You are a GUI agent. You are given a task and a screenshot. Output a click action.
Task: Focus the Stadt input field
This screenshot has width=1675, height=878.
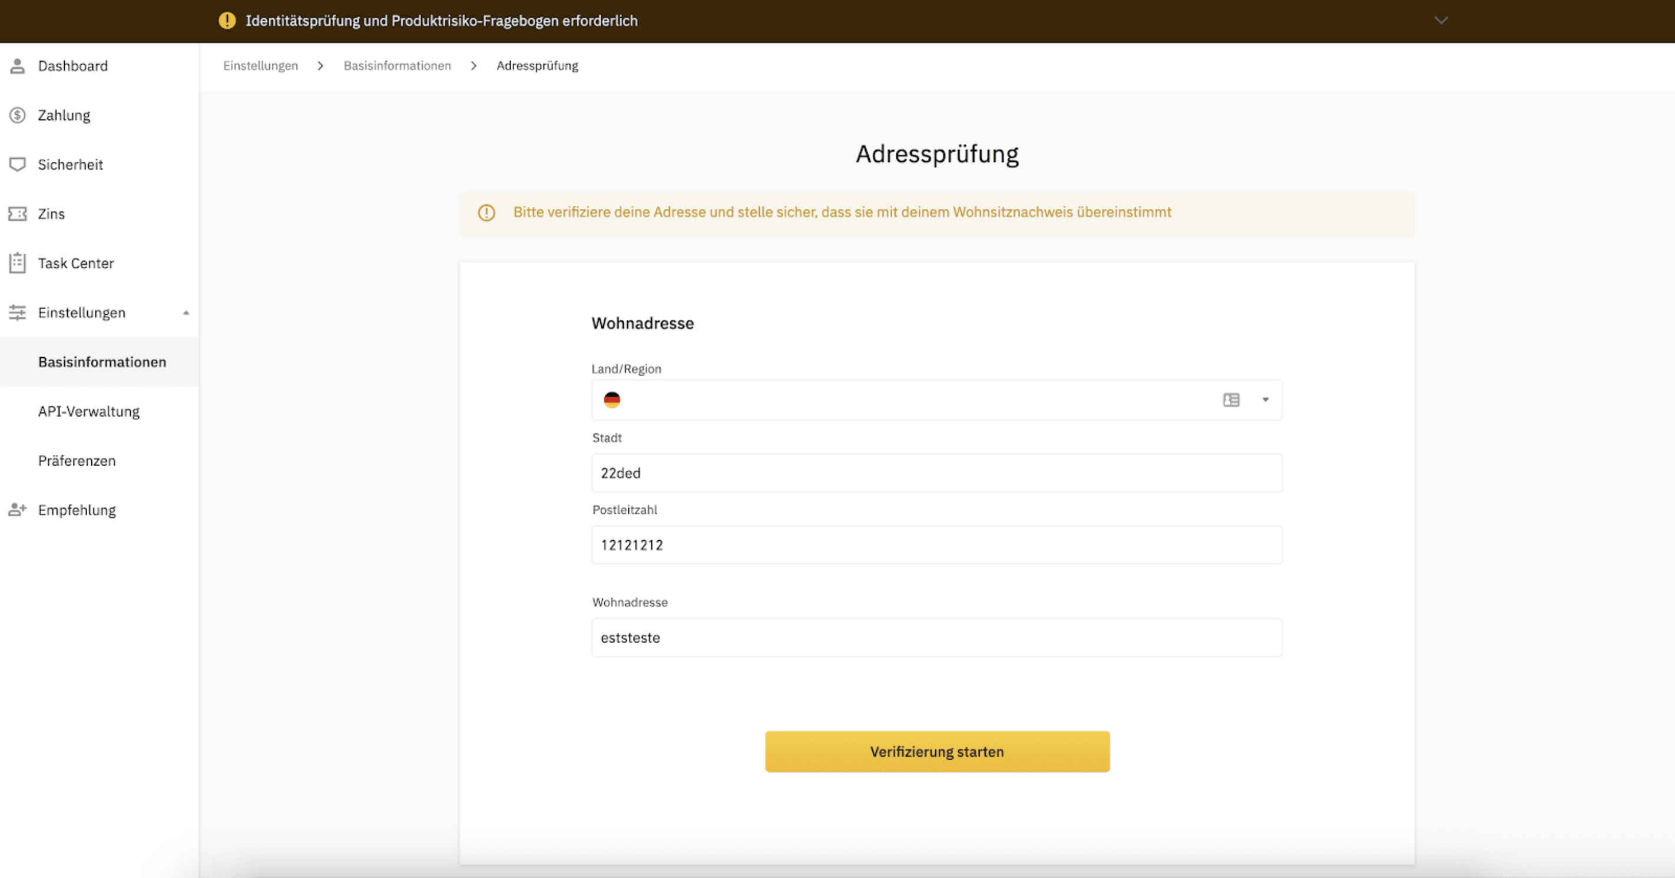pos(937,473)
